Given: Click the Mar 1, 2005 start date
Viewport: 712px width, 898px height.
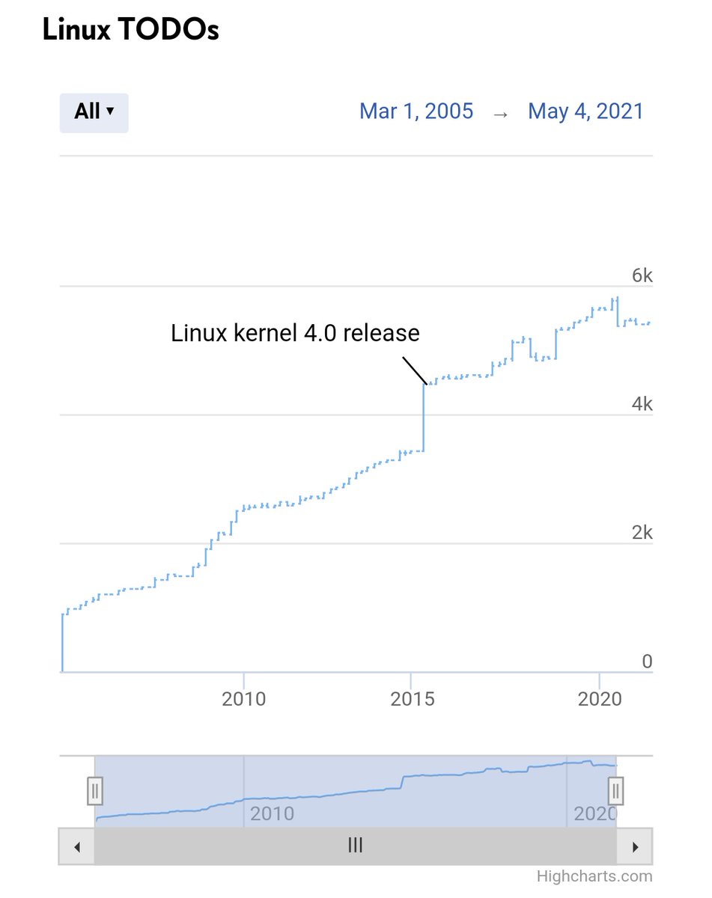Looking at the screenshot, I should (x=416, y=112).
